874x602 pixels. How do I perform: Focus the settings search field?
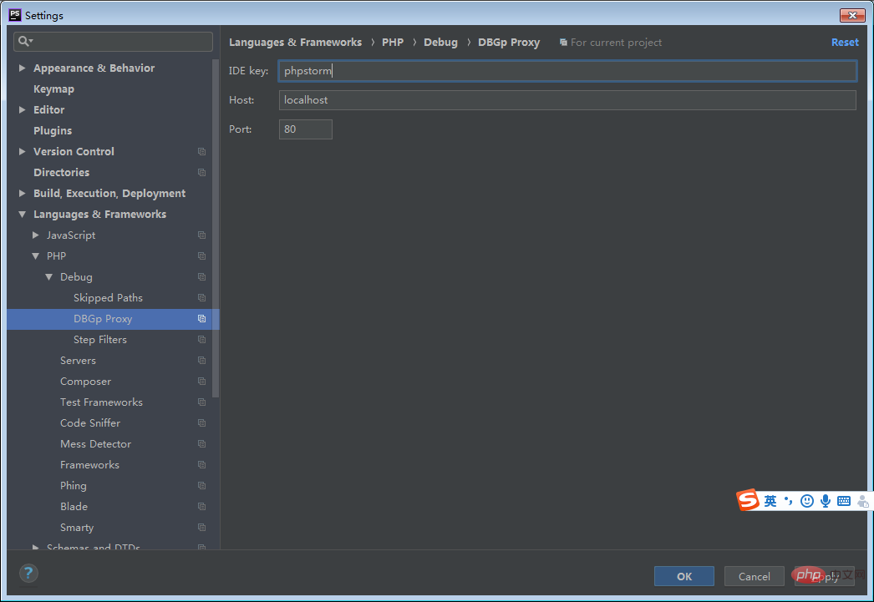(113, 41)
